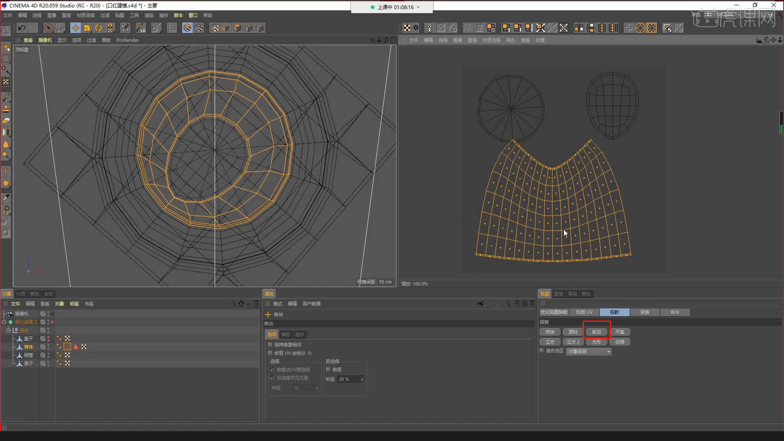Click the 收缩 projection button
Screen dimensions: 784x441
[620, 342]
